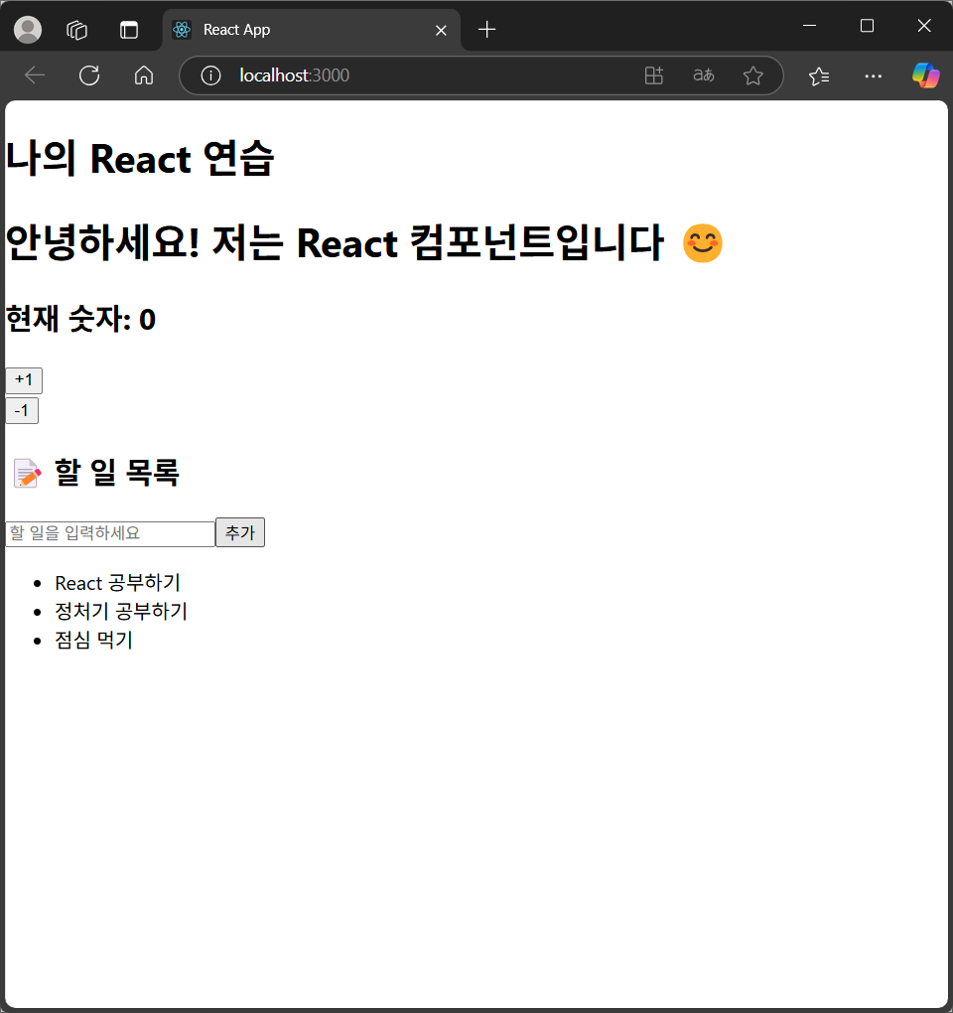Go to the home page icon
Viewport: 953px width, 1013px height.
click(144, 75)
